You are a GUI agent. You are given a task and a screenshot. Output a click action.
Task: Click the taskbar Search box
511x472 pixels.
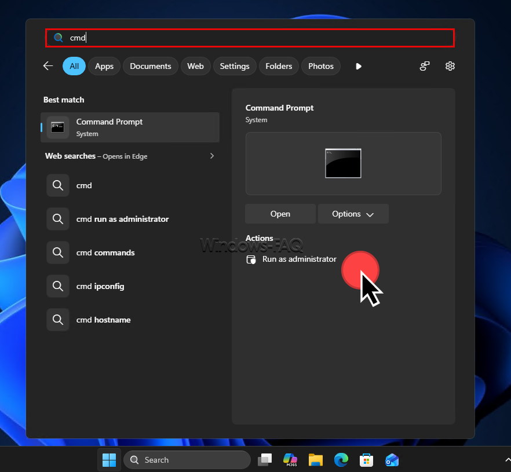point(187,460)
